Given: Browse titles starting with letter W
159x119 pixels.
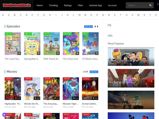Looking at the screenshot, I should [x=138, y=15].
